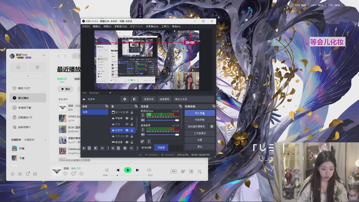Open the skin shirt icon in player sidebar
The height and width of the screenshot is (202, 359).
(28, 174)
